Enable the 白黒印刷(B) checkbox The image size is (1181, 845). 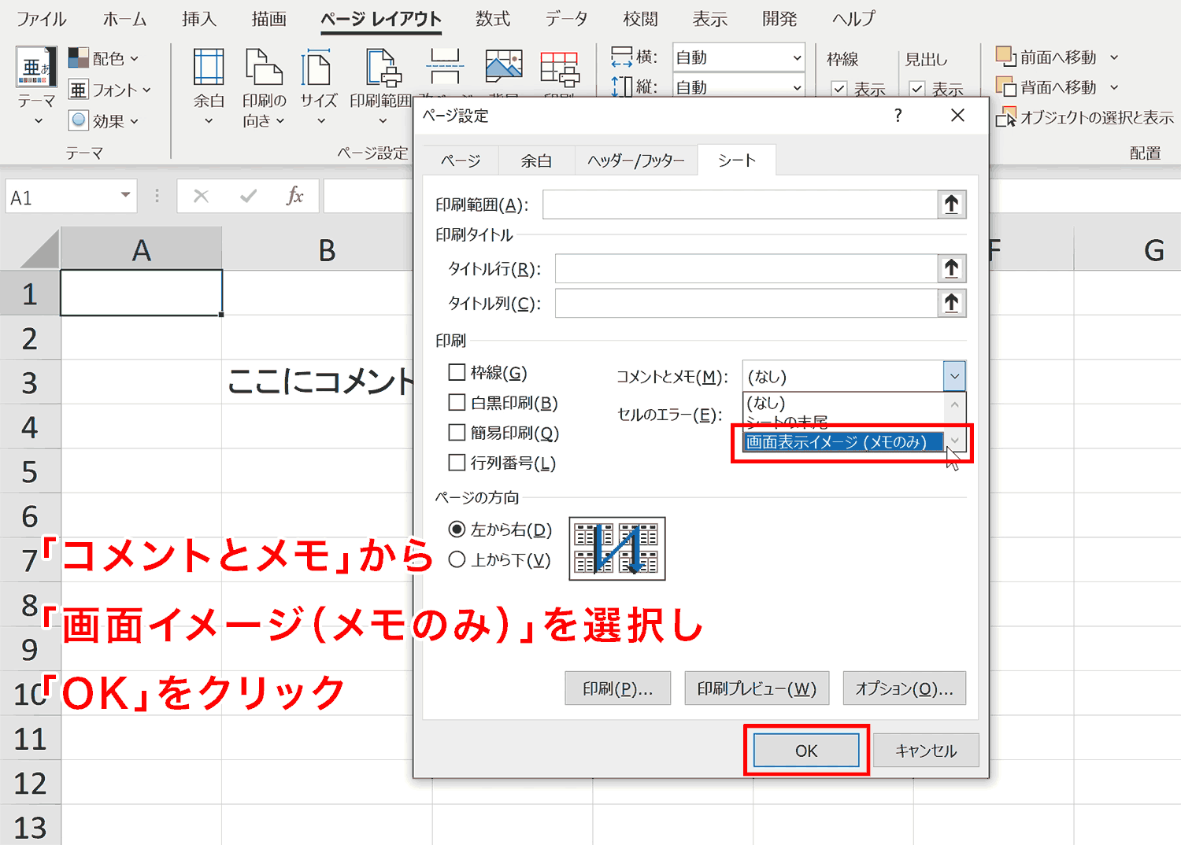coord(457,402)
